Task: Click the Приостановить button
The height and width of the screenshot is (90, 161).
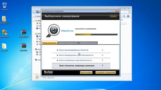Action: [86, 72]
